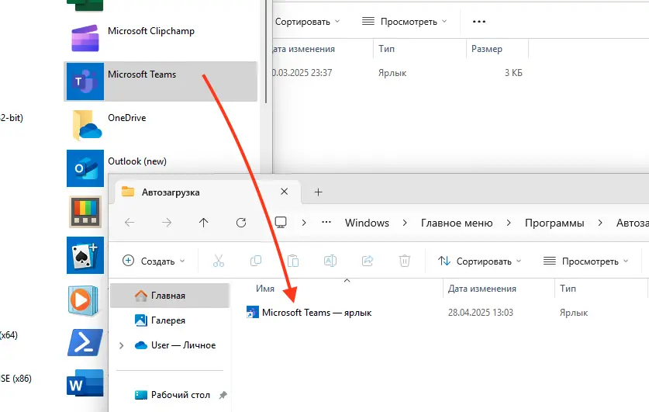Expand the User — Личное tree node

[121, 345]
